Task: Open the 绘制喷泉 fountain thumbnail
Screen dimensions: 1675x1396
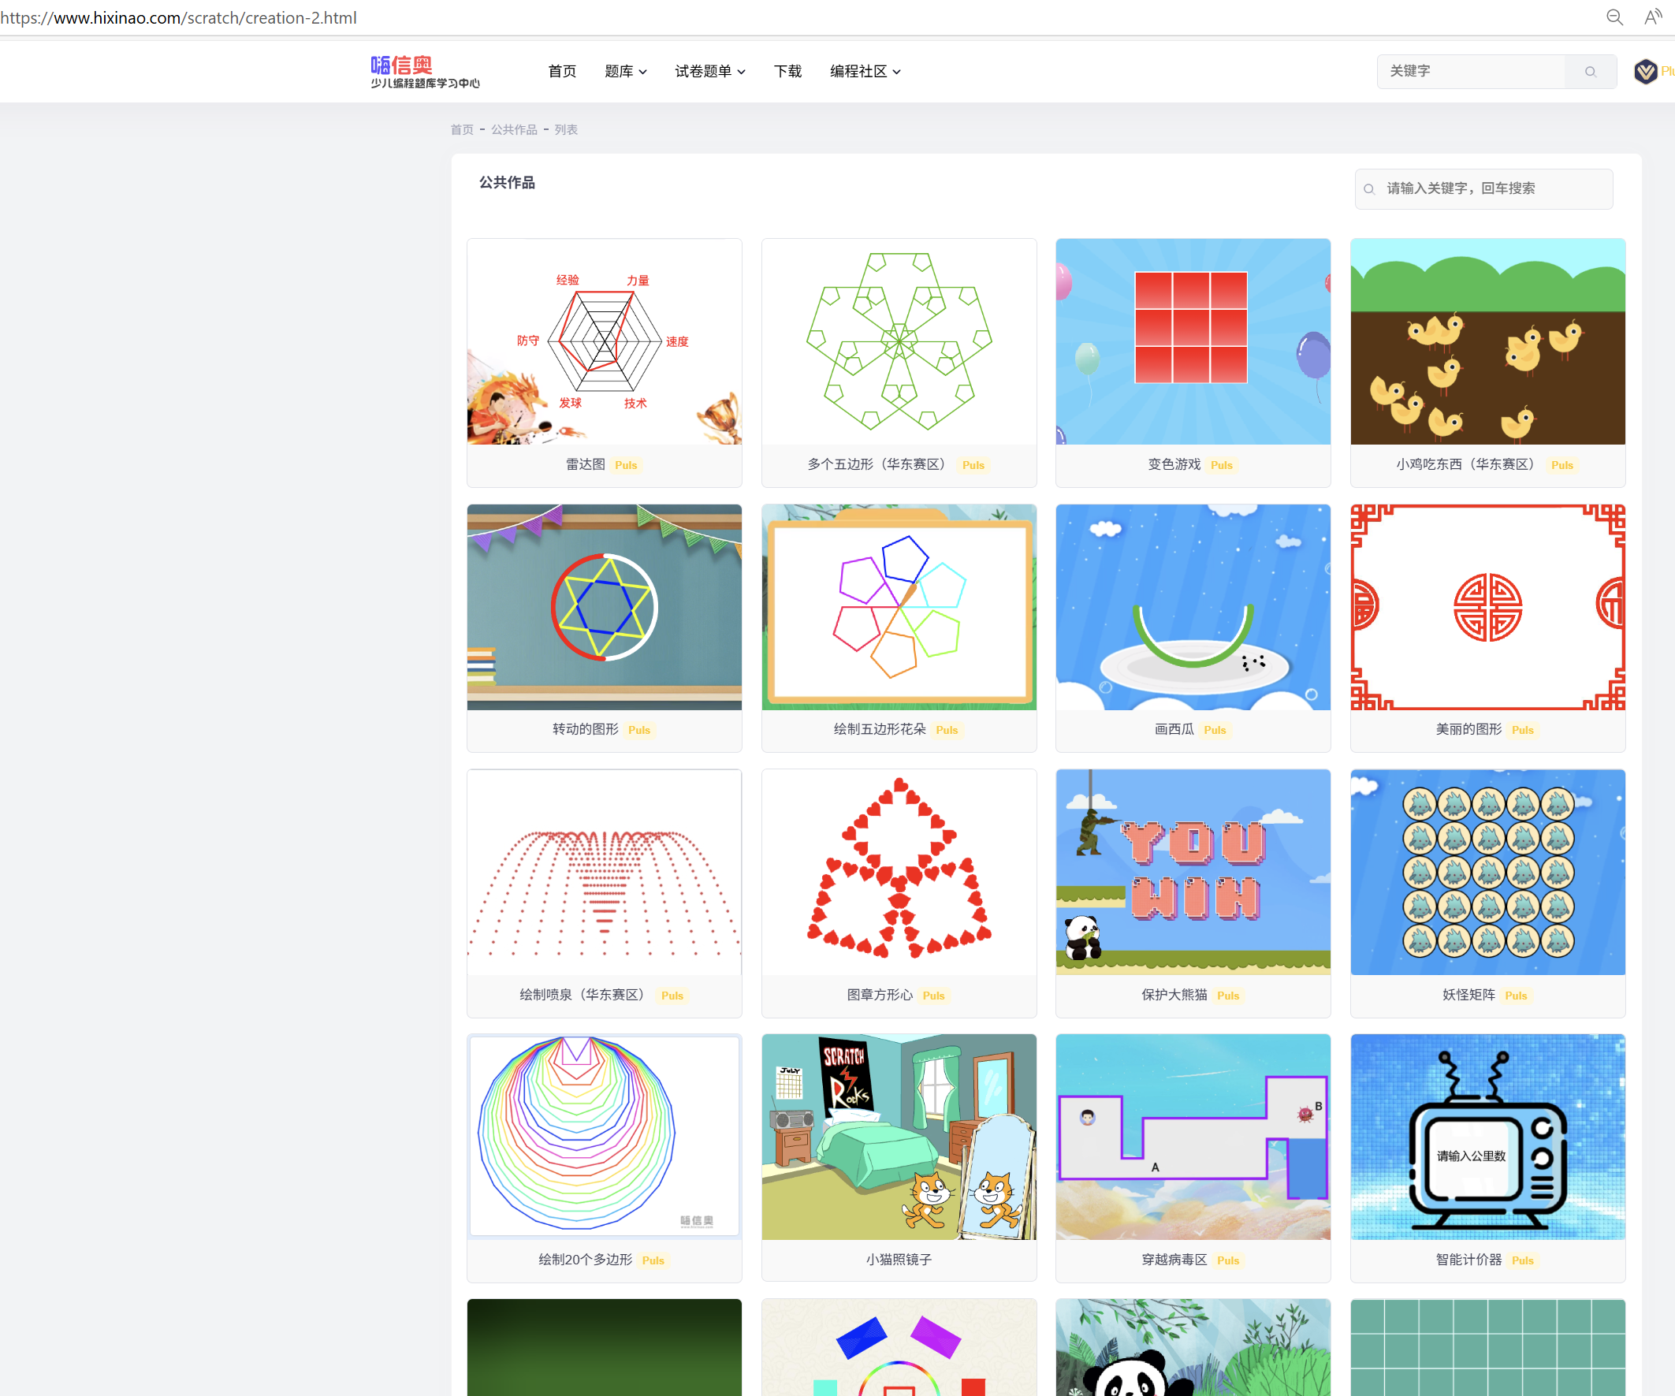Action: 604,872
